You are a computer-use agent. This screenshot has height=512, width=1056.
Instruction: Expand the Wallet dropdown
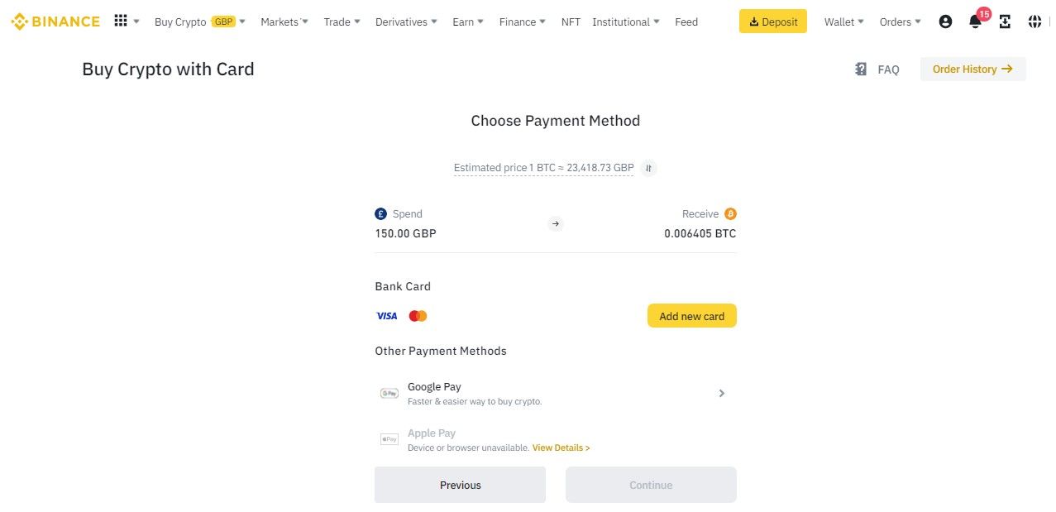pyautogui.click(x=843, y=22)
